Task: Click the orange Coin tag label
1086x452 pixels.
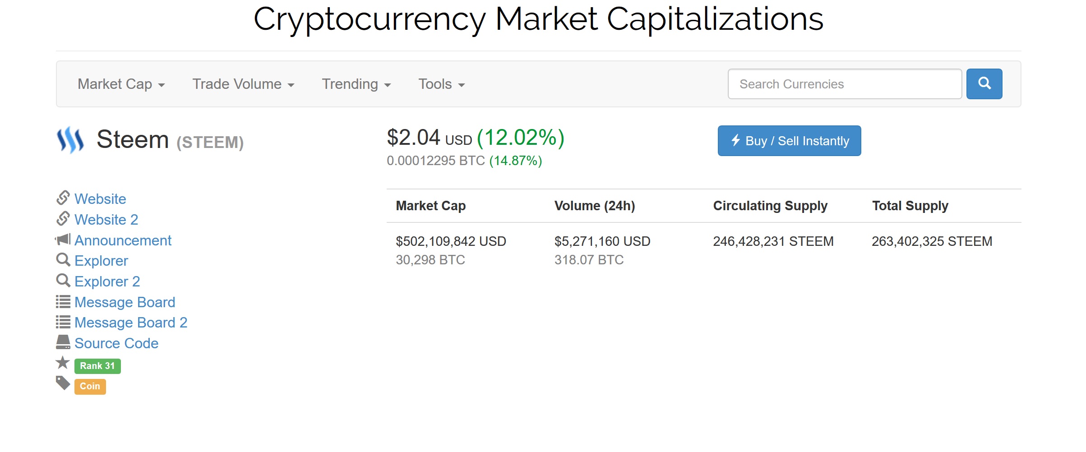Action: pyautogui.click(x=90, y=387)
